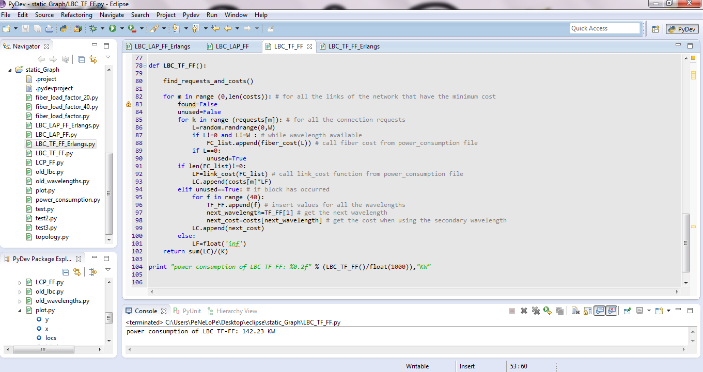703x372 pixels.
Task: Collapse plot.py in Package Explorer
Action: pyautogui.click(x=20, y=310)
